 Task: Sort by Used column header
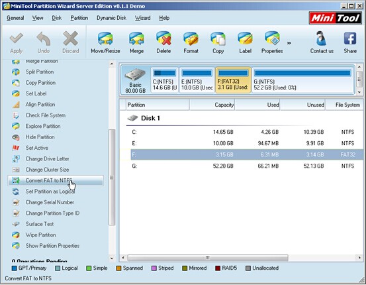pos(257,105)
